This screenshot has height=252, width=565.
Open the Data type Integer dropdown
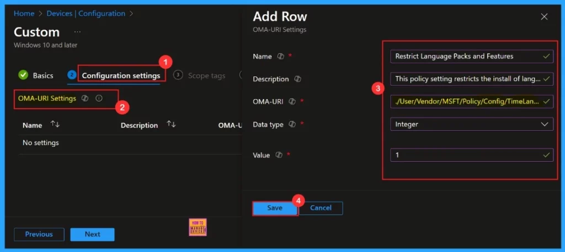[472, 124]
